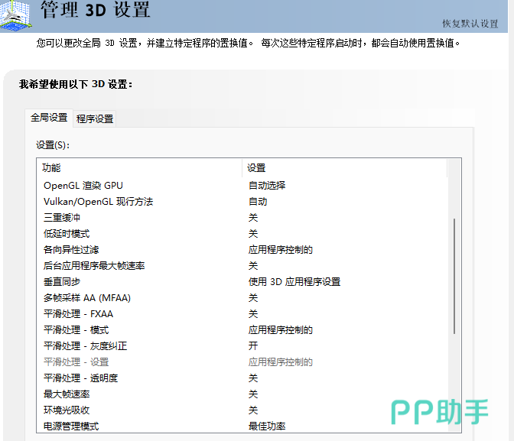Select the Vulkan/OpenGL 现行方法 row

pyautogui.click(x=98, y=202)
